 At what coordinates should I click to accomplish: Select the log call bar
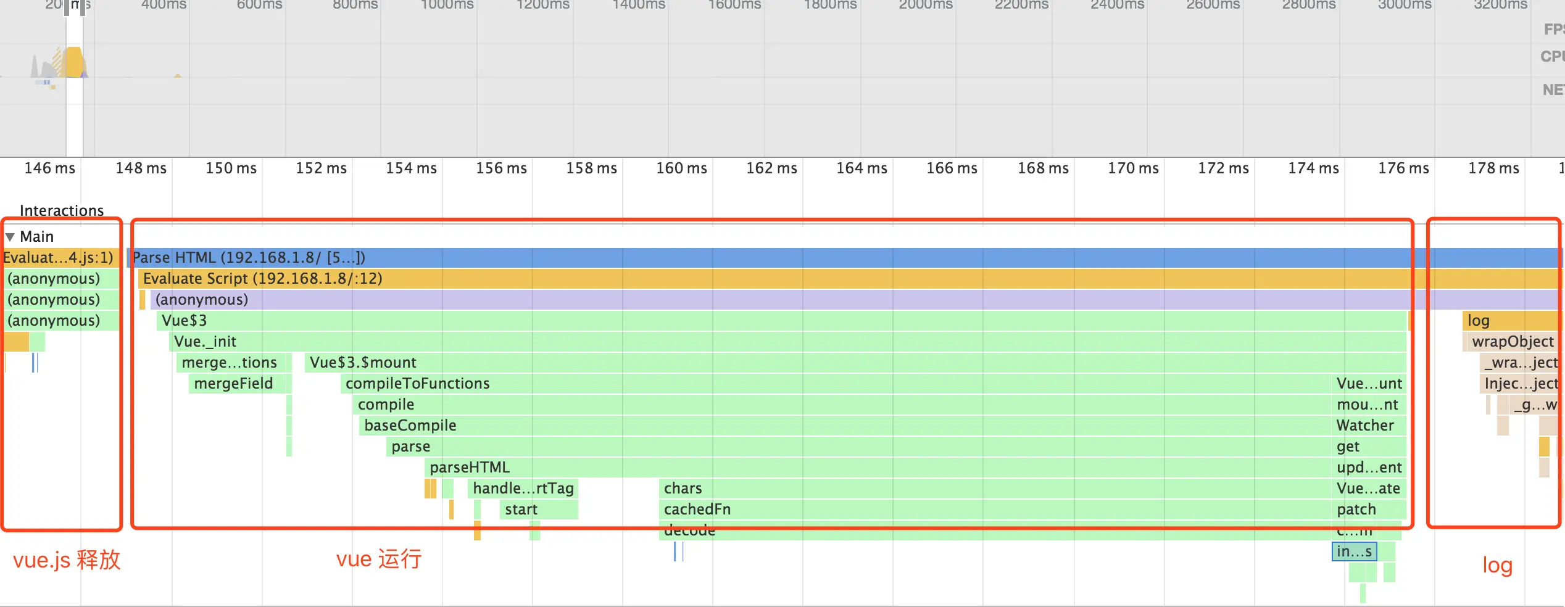[1513, 320]
